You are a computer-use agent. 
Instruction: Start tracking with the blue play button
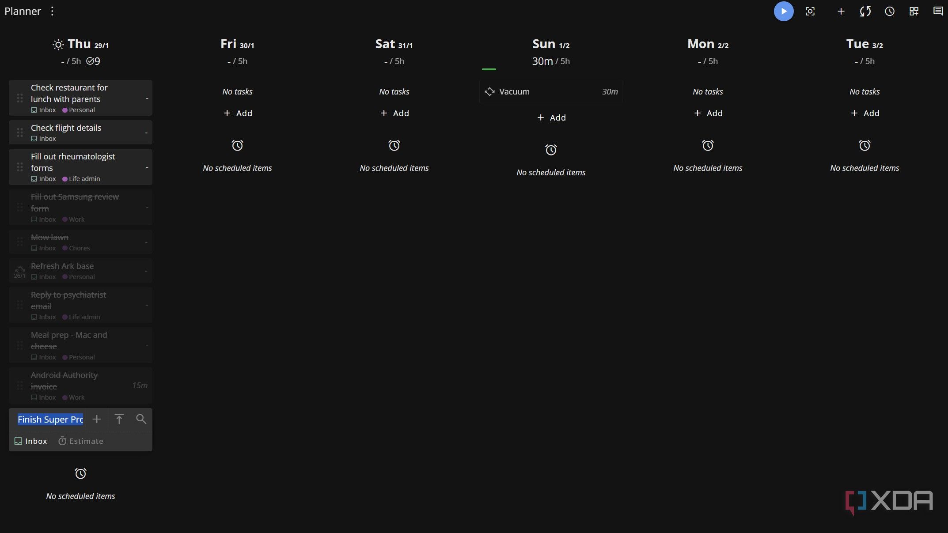coord(783,11)
